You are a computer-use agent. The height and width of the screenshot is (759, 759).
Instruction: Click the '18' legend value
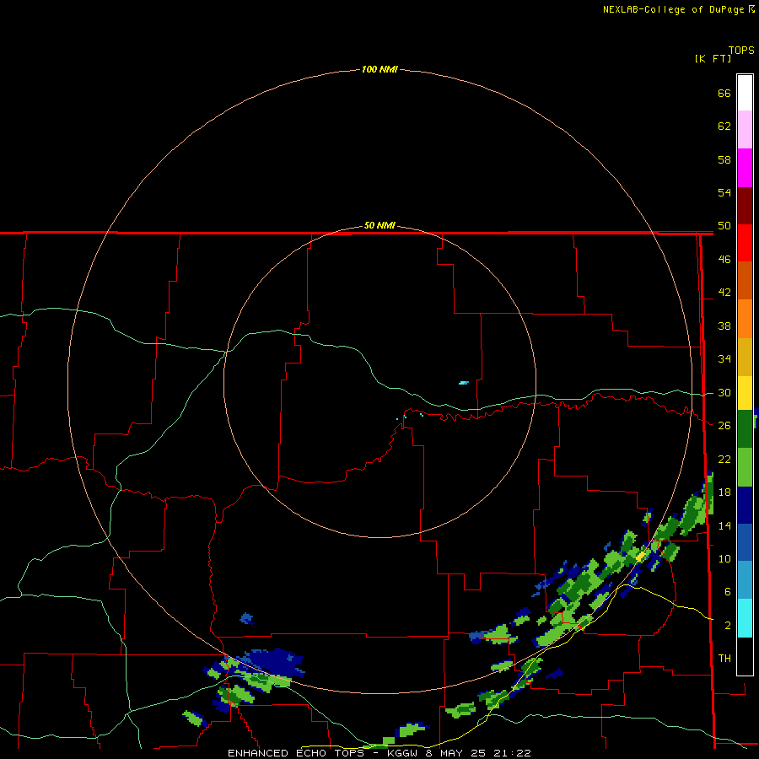[724, 493]
